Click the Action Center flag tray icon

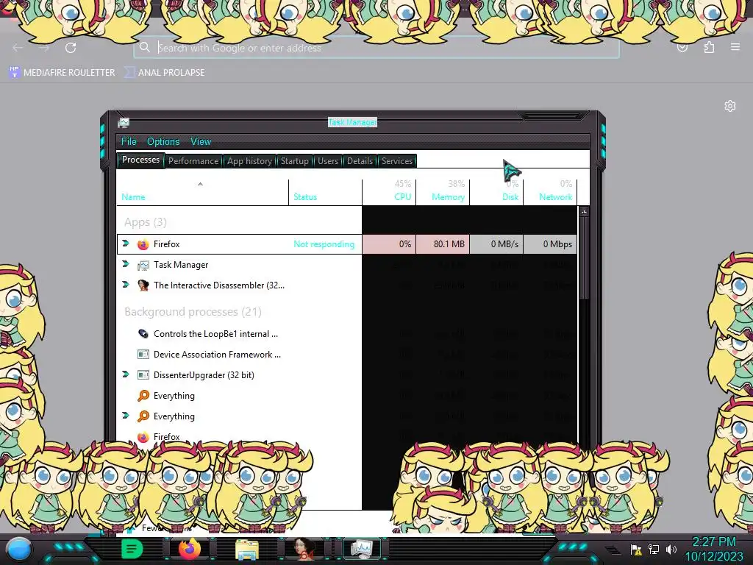pos(636,549)
